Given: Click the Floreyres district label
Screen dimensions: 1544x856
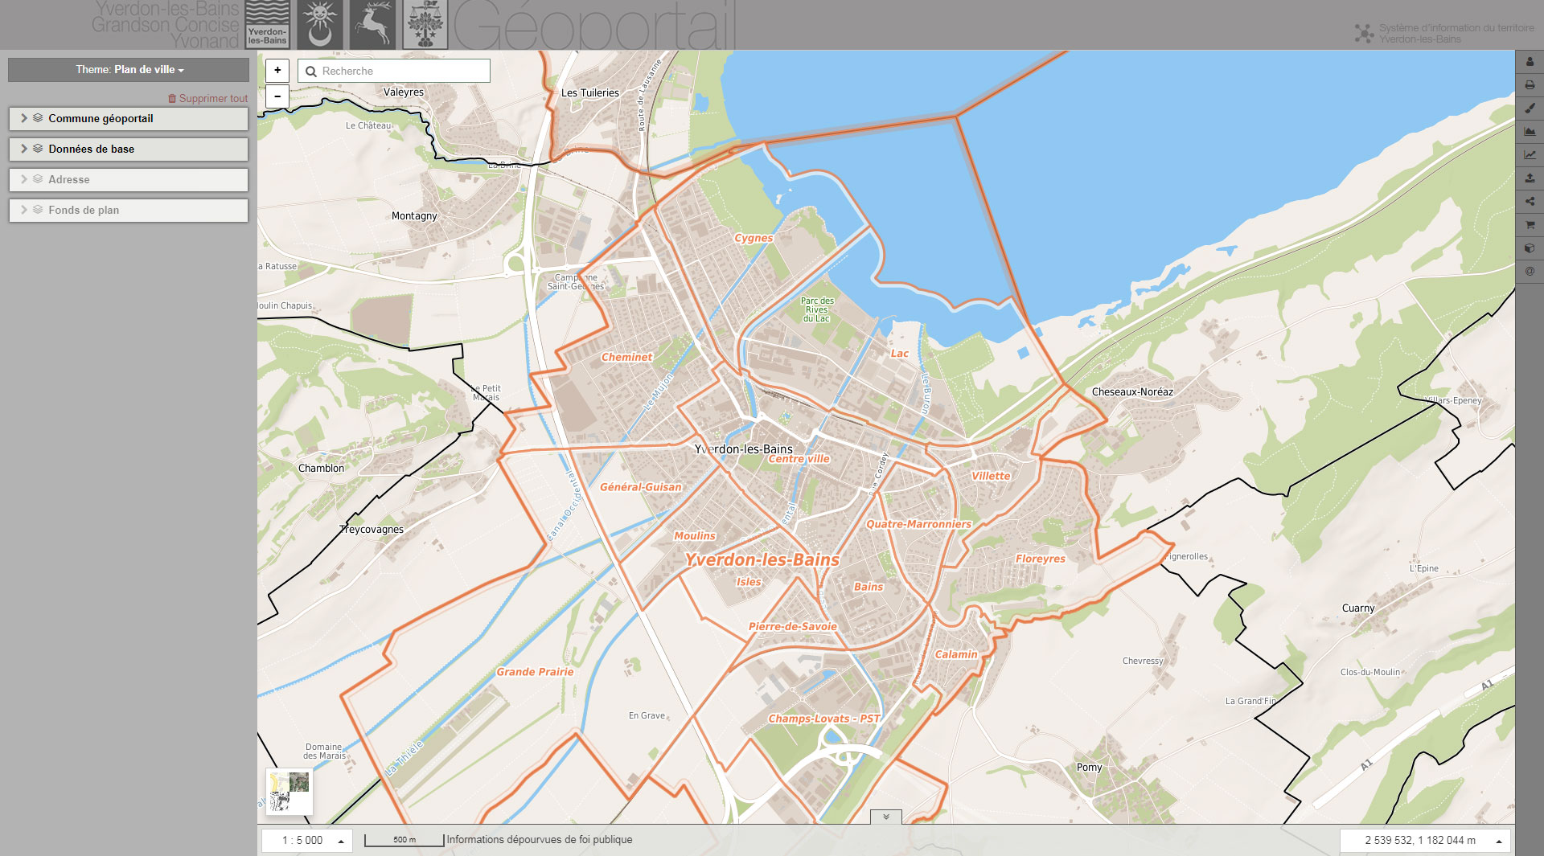Looking at the screenshot, I should (x=1040, y=559).
